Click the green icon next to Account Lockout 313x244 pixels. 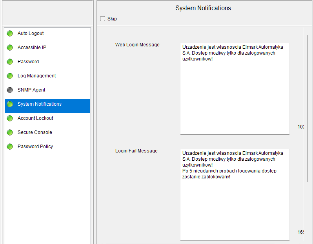(10, 118)
